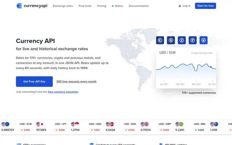Viewport: 232px width, 145px height.
Task: Click the 0.045 change badge
Action: pyautogui.click(x=60, y=130)
